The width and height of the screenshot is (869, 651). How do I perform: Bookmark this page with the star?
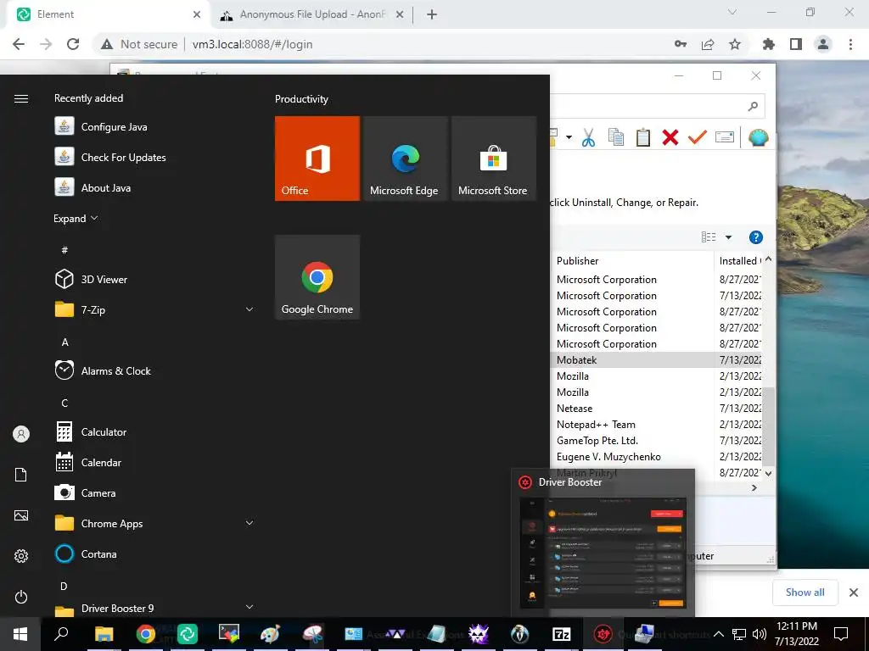735,44
